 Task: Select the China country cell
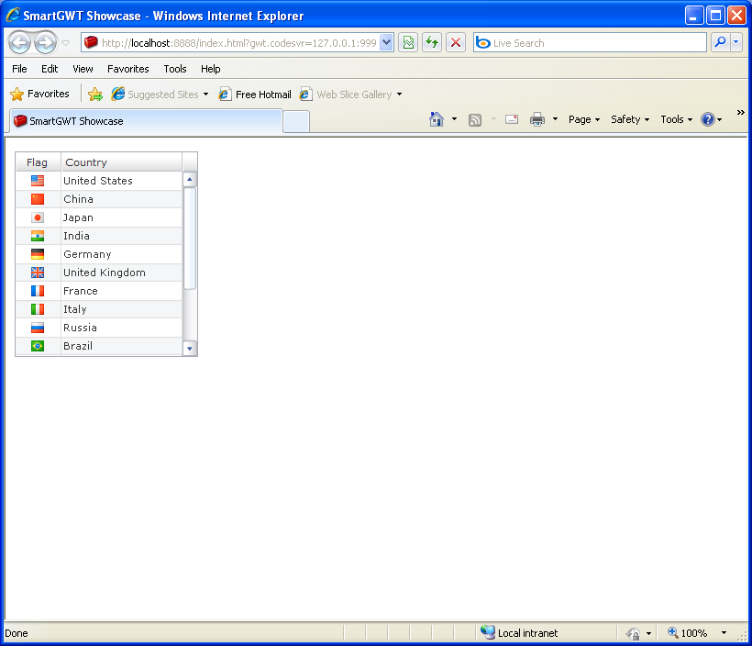[x=122, y=199]
